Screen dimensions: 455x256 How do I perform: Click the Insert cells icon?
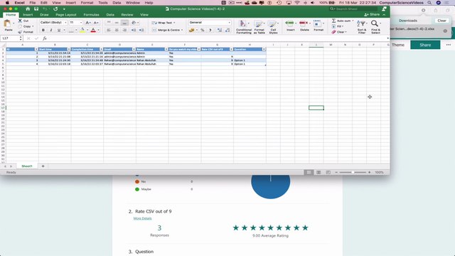point(289,23)
